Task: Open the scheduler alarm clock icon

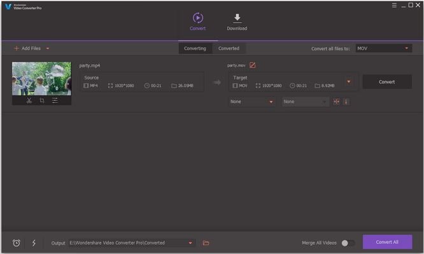Action: tap(17, 243)
